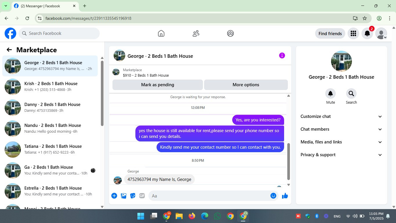This screenshot has width=396, height=223.
Task: Open more actions plus icon
Action: (x=114, y=196)
